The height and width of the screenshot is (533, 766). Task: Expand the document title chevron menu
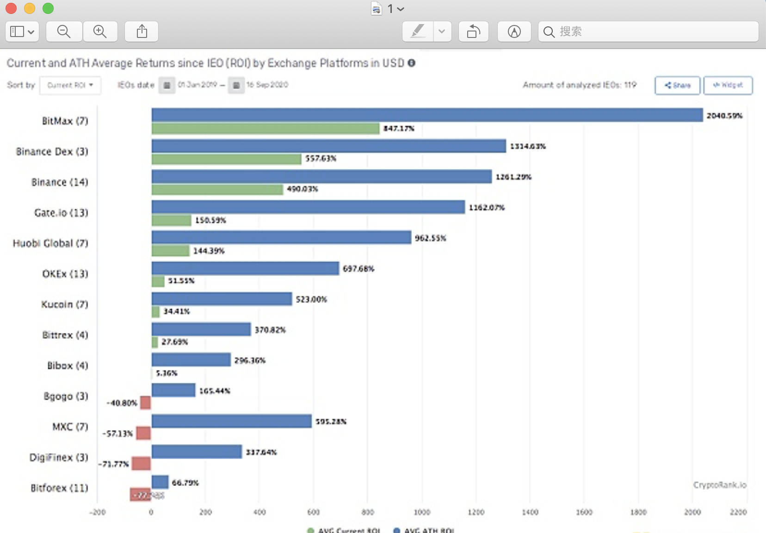(401, 9)
